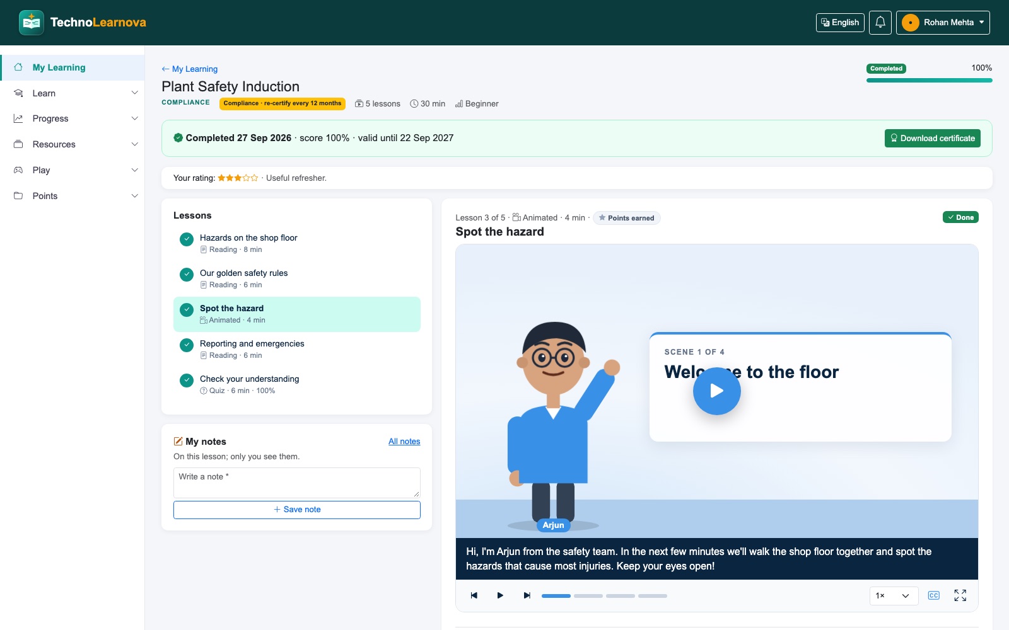Enter fullscreen mode for the lesson player

tap(960, 595)
